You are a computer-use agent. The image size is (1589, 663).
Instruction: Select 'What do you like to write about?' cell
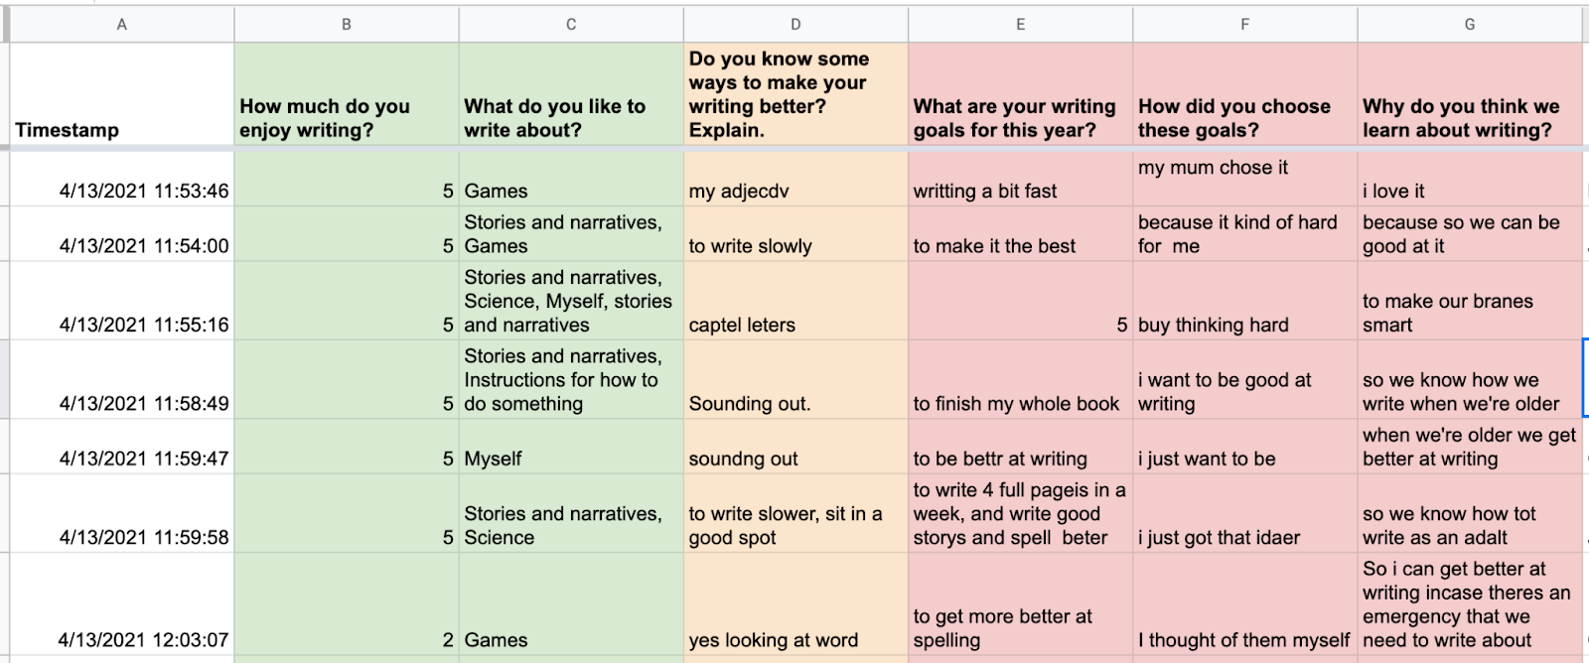tap(571, 95)
